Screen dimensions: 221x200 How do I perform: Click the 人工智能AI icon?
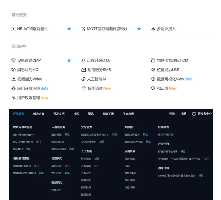[x=83, y=79]
